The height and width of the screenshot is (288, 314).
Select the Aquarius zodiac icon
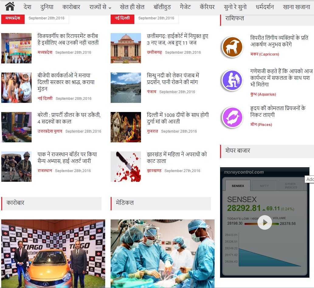click(x=232, y=80)
